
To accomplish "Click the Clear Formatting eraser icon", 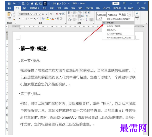I will 57,14.
